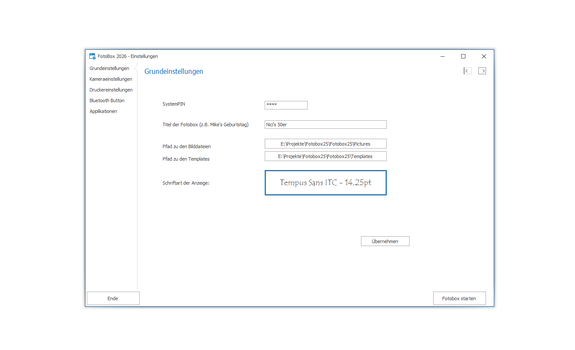575x350 pixels.
Task: Show the Applikationen section
Action: point(103,111)
